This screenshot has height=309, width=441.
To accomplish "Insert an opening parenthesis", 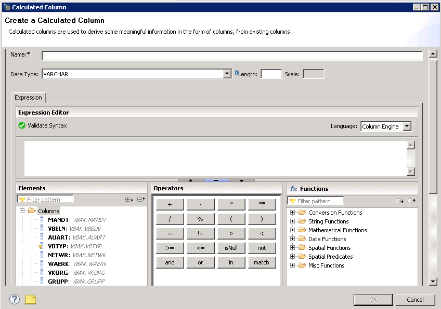I will pyautogui.click(x=231, y=219).
